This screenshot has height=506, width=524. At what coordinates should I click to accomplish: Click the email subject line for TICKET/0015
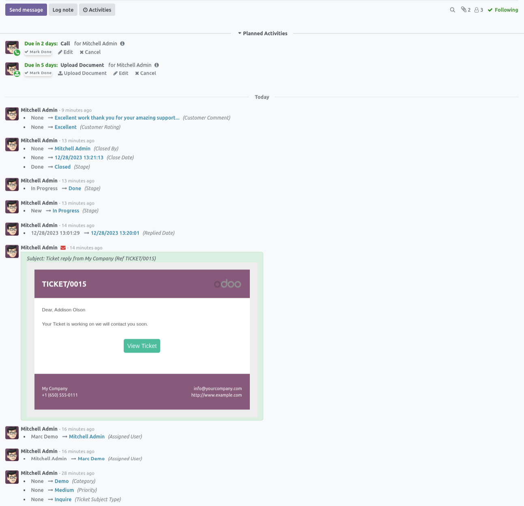pyautogui.click(x=91, y=258)
